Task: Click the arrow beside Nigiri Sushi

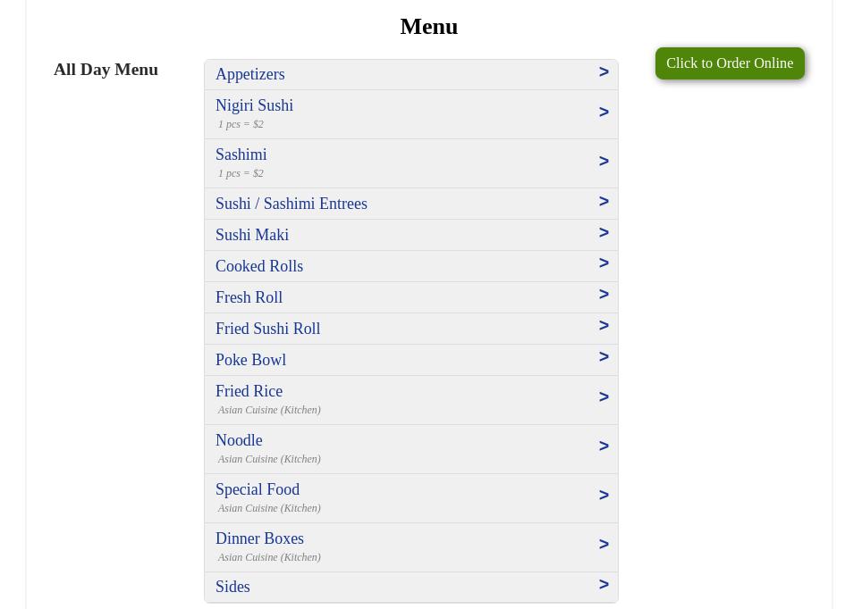Action: pyautogui.click(x=604, y=113)
